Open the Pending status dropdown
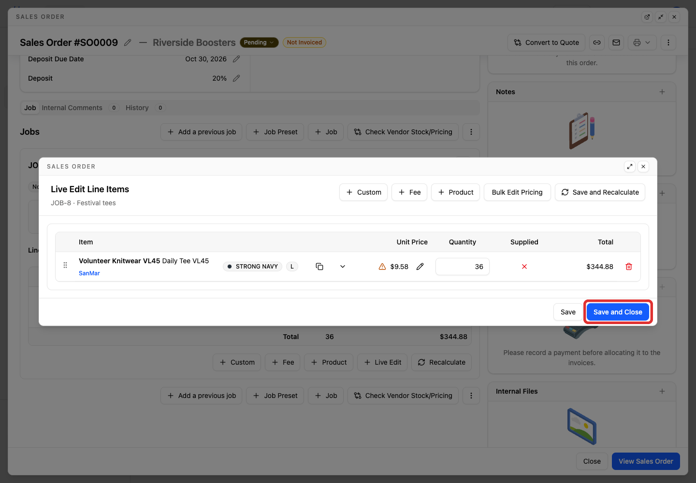The height and width of the screenshot is (483, 696). (259, 43)
